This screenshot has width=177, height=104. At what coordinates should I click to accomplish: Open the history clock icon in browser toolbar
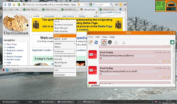click(10, 5)
